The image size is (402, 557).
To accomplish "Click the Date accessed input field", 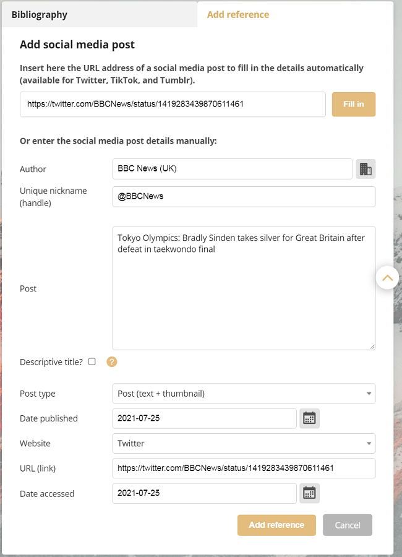I will [205, 493].
